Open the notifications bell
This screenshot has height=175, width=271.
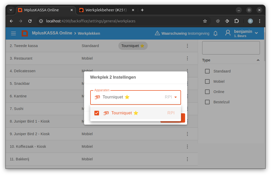click(x=215, y=33)
